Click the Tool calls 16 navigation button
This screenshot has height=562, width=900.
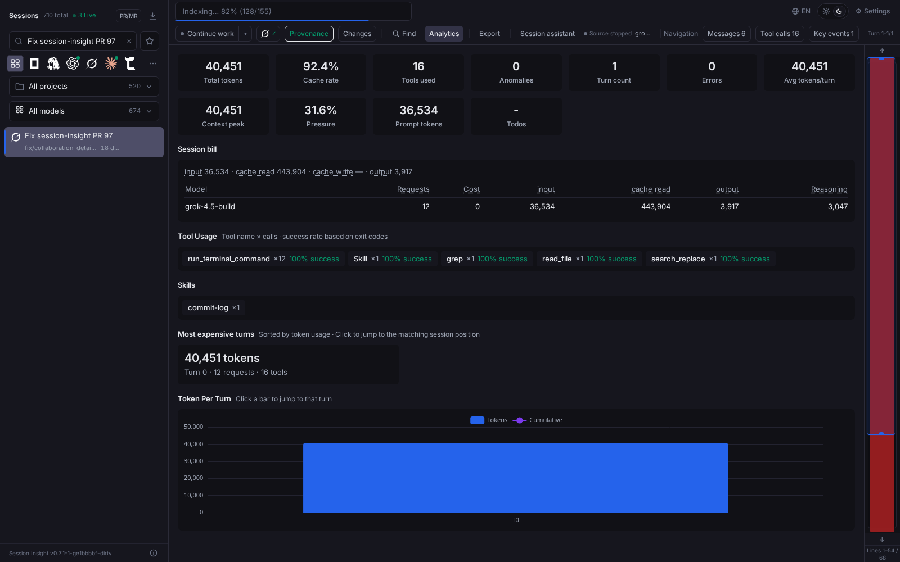click(x=780, y=34)
